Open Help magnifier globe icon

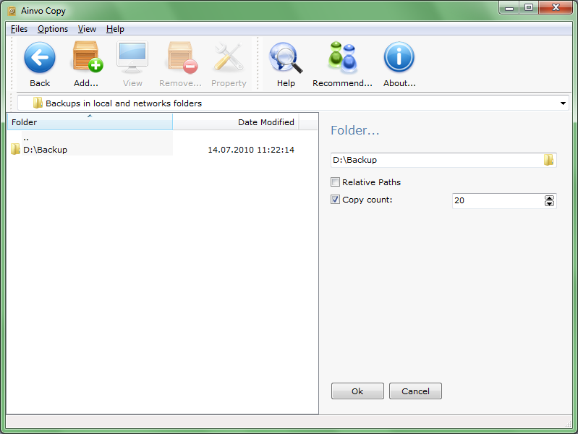tap(286, 58)
